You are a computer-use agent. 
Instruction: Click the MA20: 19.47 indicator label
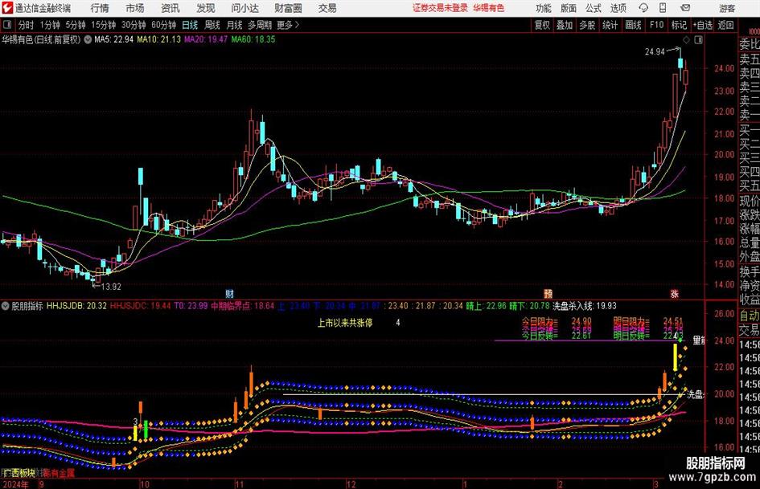tap(206, 39)
